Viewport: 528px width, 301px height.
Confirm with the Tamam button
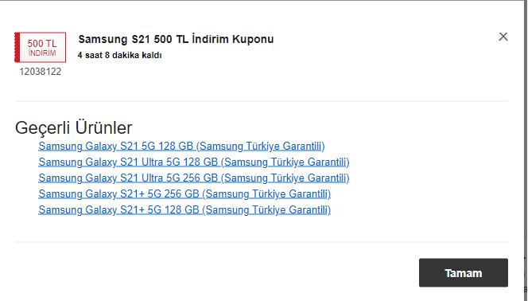(x=464, y=272)
